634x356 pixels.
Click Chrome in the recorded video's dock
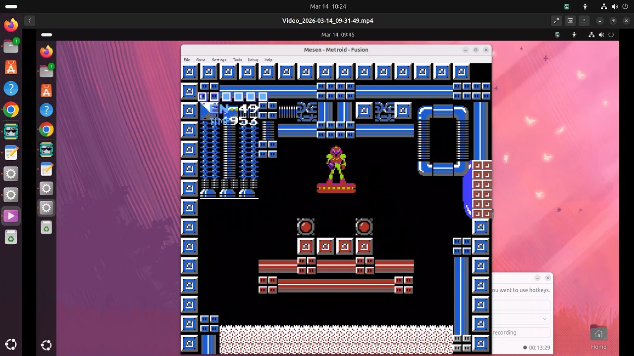[x=46, y=130]
